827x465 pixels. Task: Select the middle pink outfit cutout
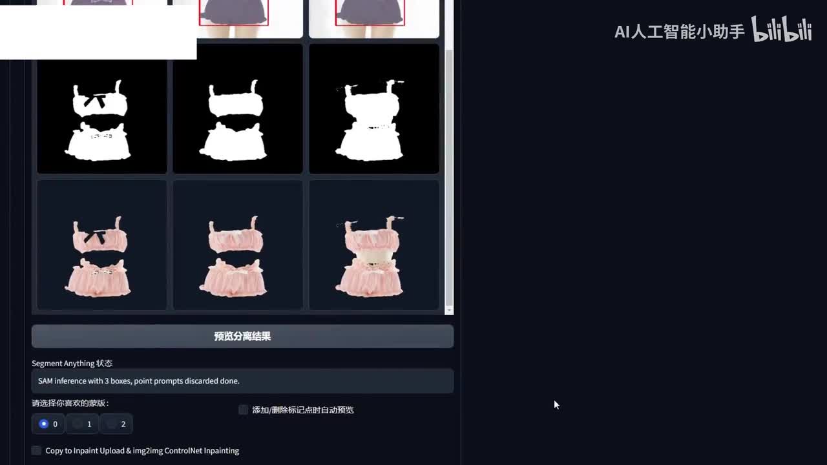tap(238, 245)
